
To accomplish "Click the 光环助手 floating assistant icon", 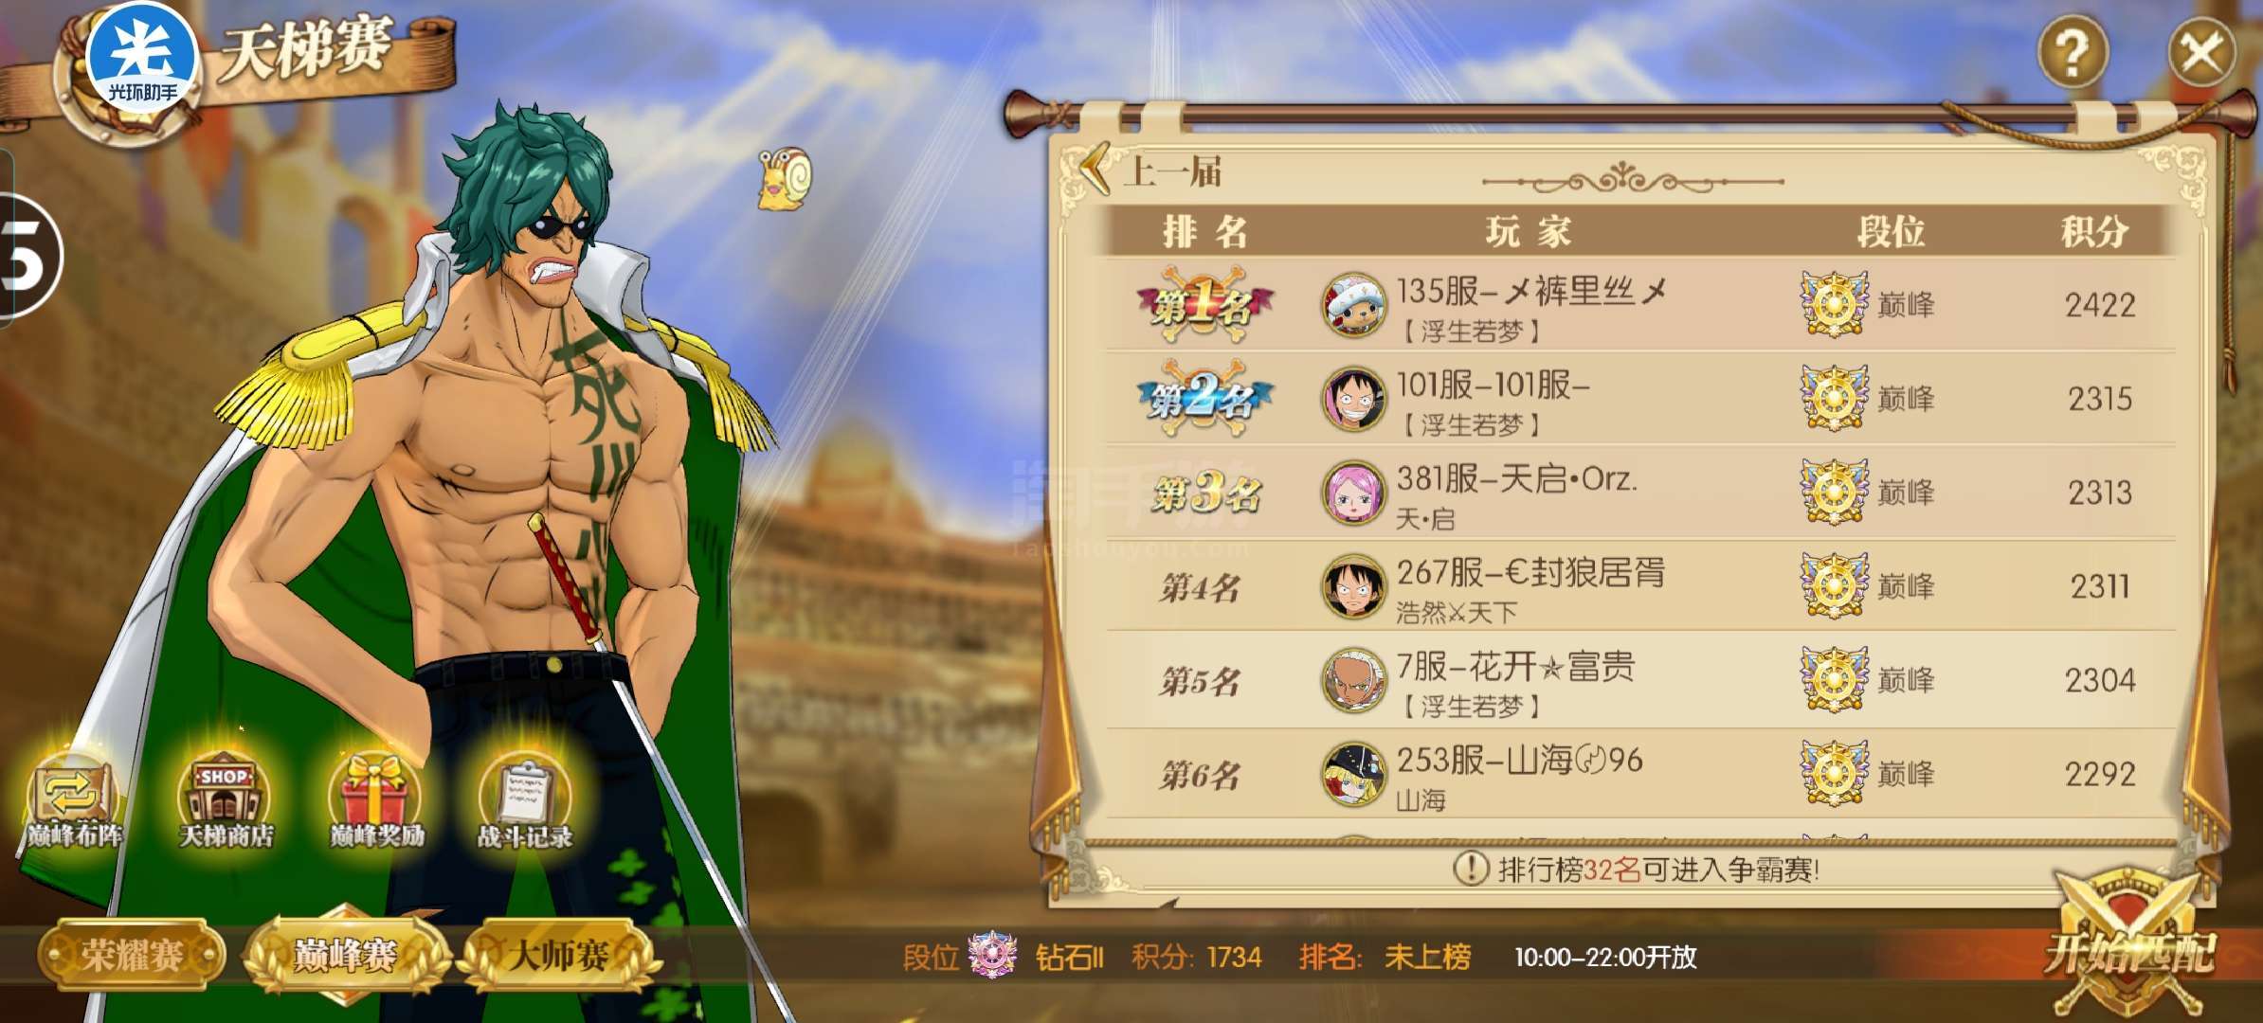I will click(141, 59).
